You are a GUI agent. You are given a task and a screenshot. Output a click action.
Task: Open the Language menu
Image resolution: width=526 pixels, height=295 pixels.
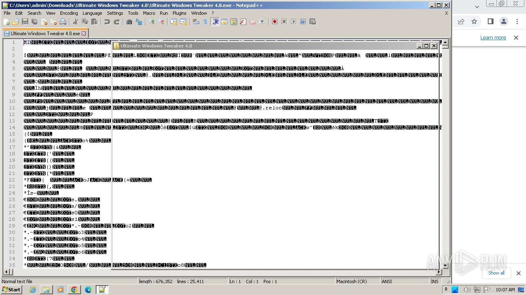[92, 13]
